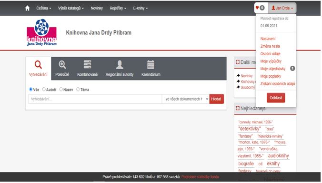The width and height of the screenshot is (322, 183).
Task: Open the Novinky menu item
Action: click(x=97, y=8)
